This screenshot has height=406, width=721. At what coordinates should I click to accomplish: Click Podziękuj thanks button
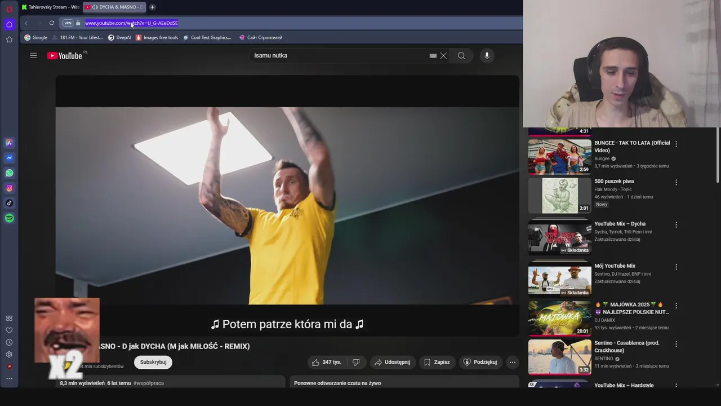pyautogui.click(x=480, y=362)
